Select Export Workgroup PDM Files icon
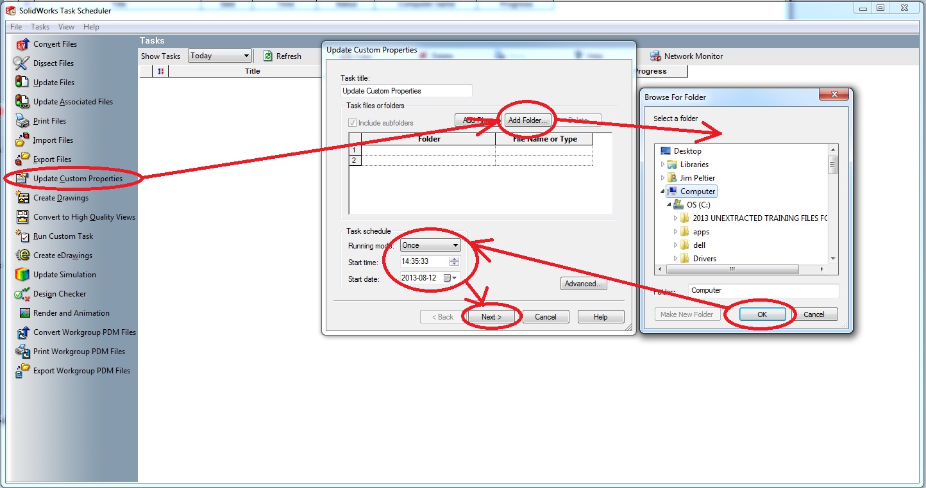This screenshot has width=926, height=488. [x=22, y=371]
